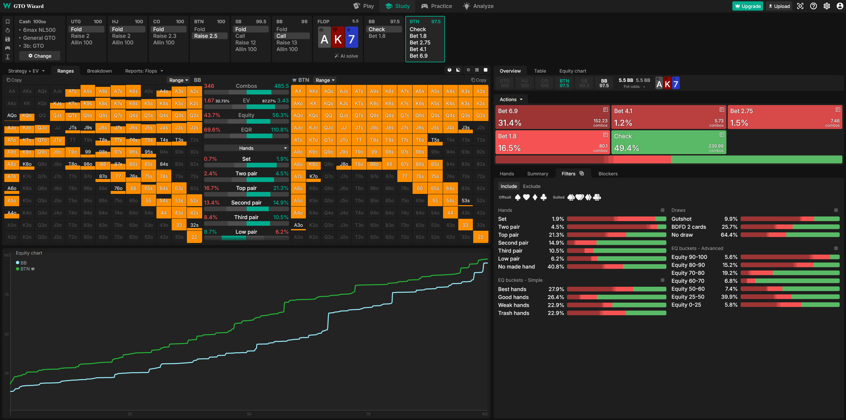Click the Change settings button
This screenshot has width=846, height=420.
(40, 56)
